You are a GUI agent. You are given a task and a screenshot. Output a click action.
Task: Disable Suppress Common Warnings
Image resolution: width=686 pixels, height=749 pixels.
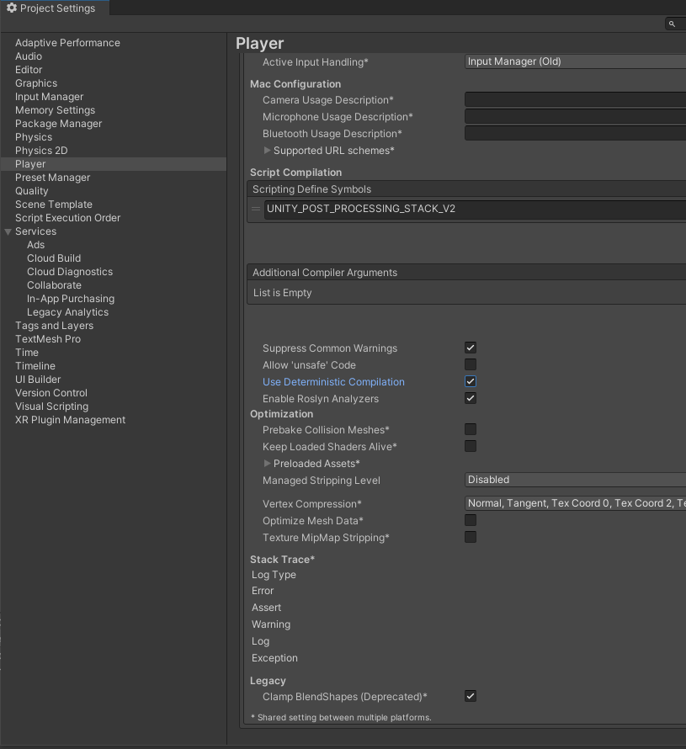tap(470, 348)
